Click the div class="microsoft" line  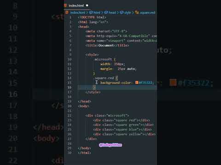tap(107, 115)
